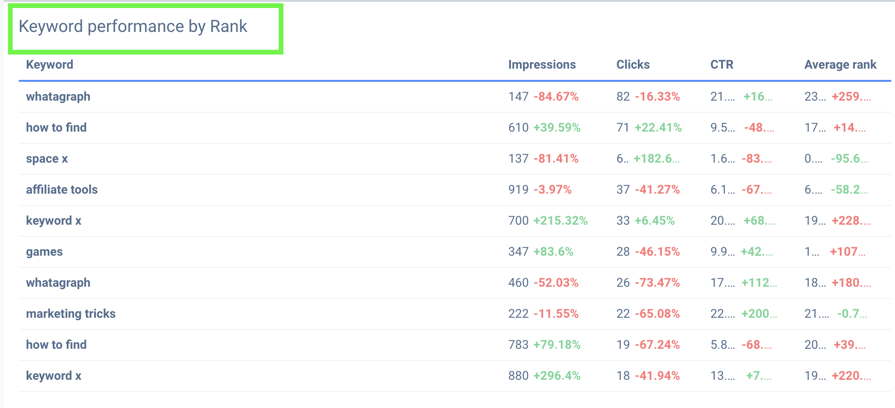Click the clicks value in the space x row
The width and height of the screenshot is (895, 408).
(623, 158)
